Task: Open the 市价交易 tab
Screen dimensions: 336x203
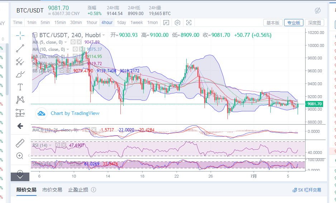Action: [52, 190]
